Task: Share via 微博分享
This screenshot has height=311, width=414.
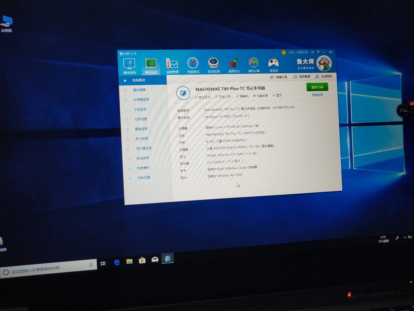Action: (278, 77)
